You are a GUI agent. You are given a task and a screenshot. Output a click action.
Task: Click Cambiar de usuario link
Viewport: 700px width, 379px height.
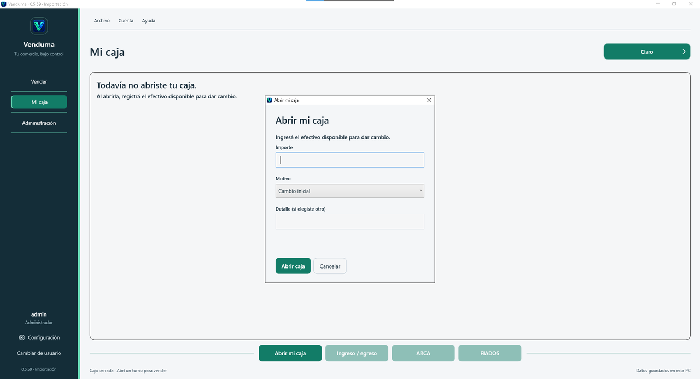[39, 353]
